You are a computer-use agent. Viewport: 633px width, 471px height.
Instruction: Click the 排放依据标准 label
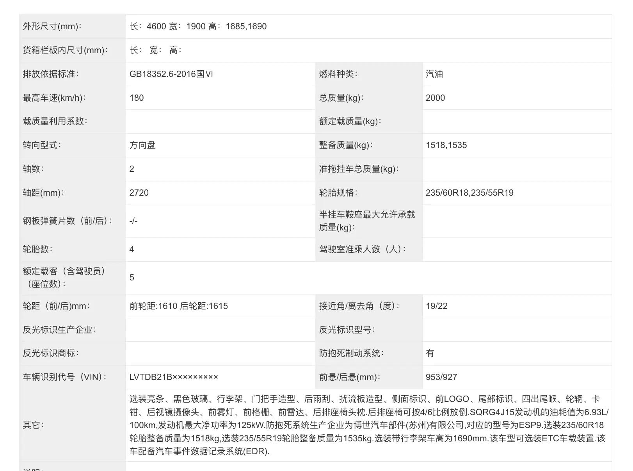(50, 74)
